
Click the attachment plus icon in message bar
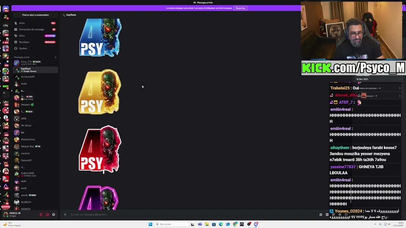tap(65, 214)
